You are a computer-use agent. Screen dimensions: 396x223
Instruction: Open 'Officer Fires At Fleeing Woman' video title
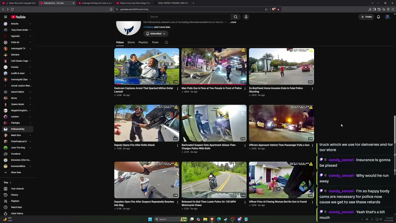pyautogui.click(x=278, y=202)
